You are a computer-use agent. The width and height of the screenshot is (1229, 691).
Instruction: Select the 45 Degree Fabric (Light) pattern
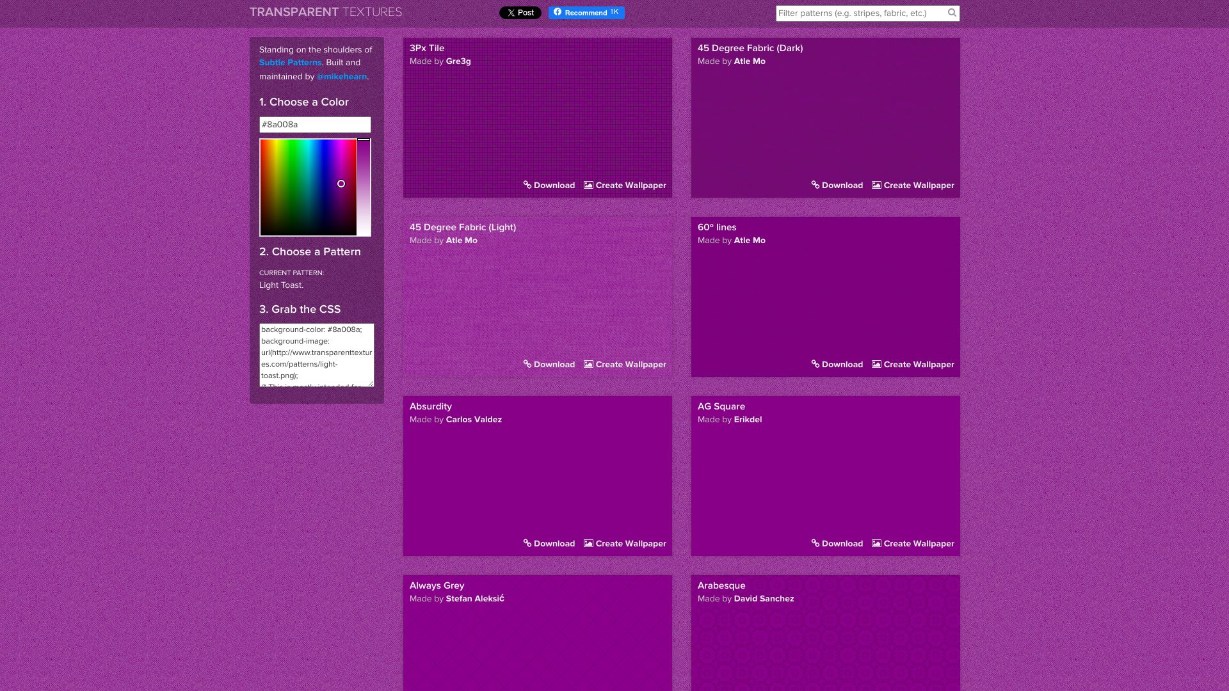tap(538, 297)
